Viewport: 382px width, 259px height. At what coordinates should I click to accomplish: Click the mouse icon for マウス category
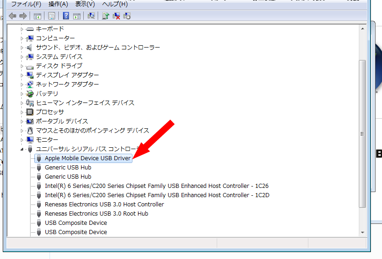pos(30,131)
